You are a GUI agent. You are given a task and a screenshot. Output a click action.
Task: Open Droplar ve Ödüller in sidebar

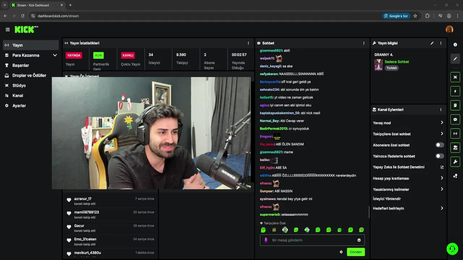point(30,75)
